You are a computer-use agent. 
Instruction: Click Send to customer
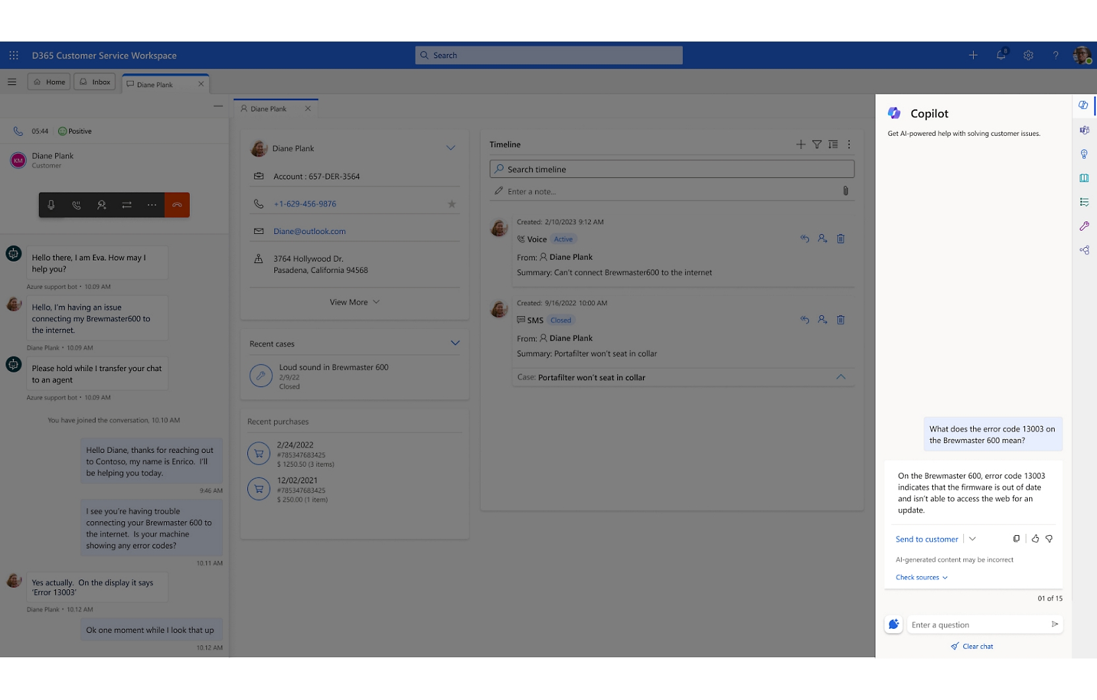click(x=926, y=539)
